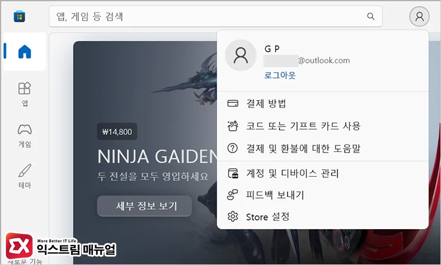Select 결제 방법 menu entry
This screenshot has height=265, width=441.
tap(323, 104)
